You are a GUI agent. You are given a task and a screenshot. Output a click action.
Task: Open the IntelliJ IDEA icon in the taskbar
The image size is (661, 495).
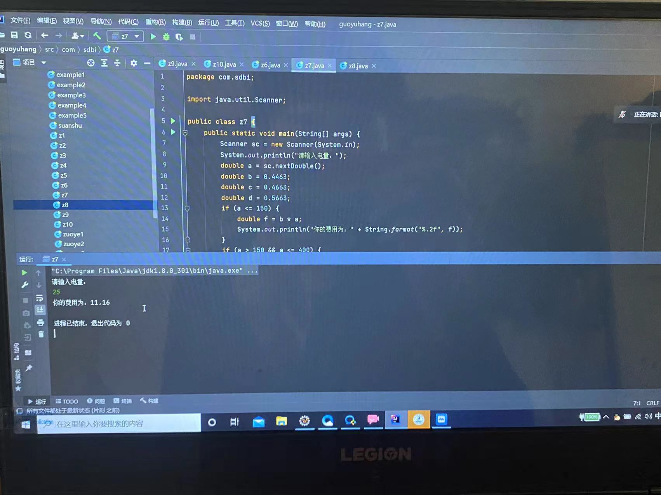[396, 419]
